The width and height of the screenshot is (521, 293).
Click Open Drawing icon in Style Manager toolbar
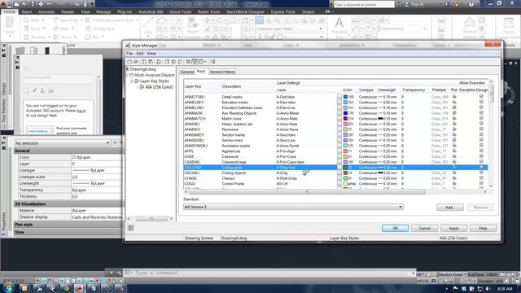136,62
